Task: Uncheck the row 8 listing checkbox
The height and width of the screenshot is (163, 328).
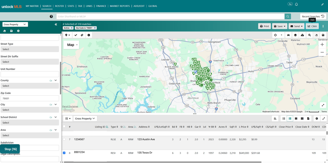Action: [x=64, y=153]
